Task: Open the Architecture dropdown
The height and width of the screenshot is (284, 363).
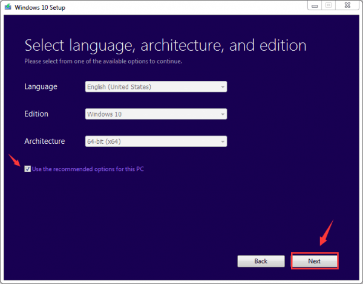Action: click(x=156, y=141)
